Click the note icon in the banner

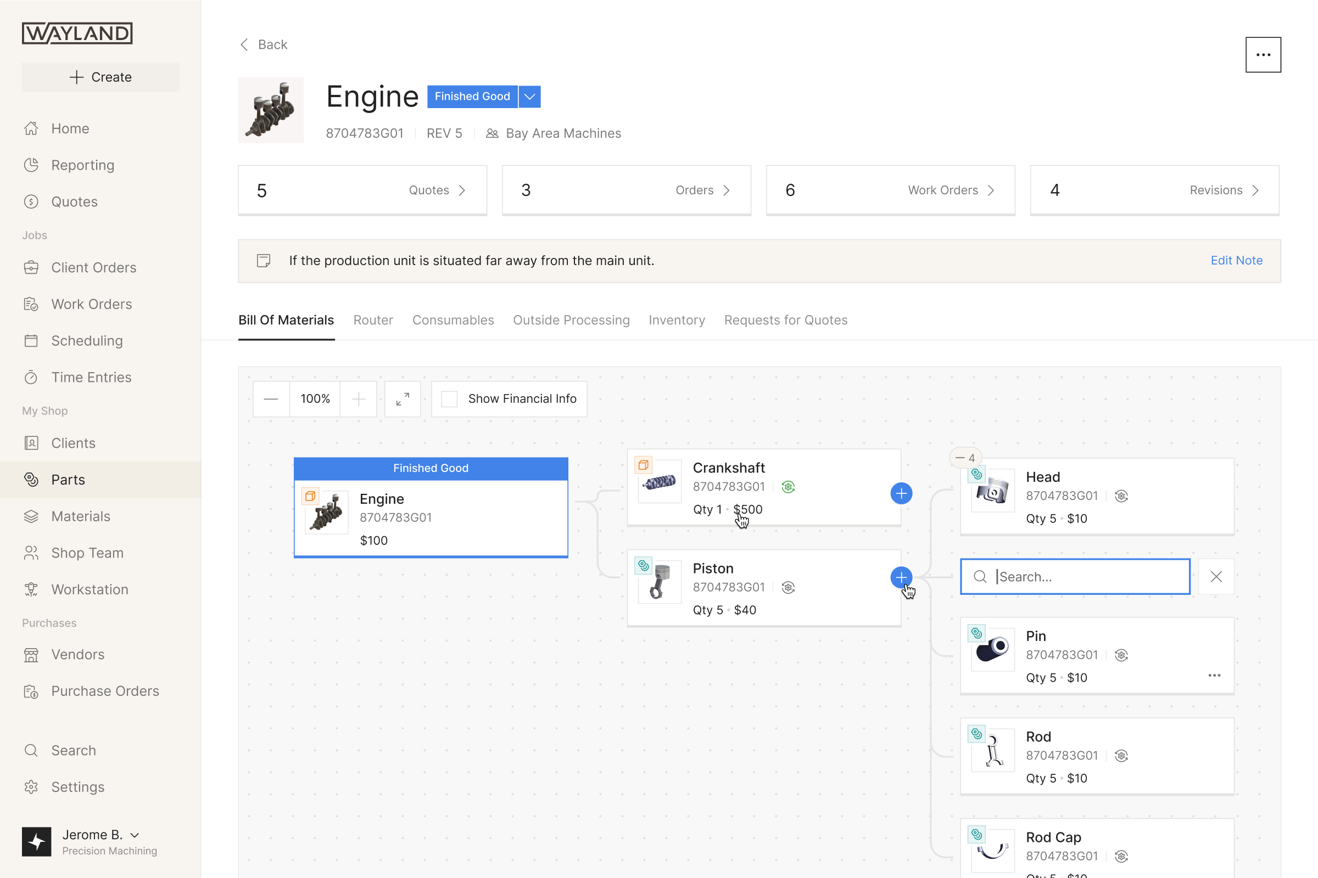pyautogui.click(x=264, y=260)
